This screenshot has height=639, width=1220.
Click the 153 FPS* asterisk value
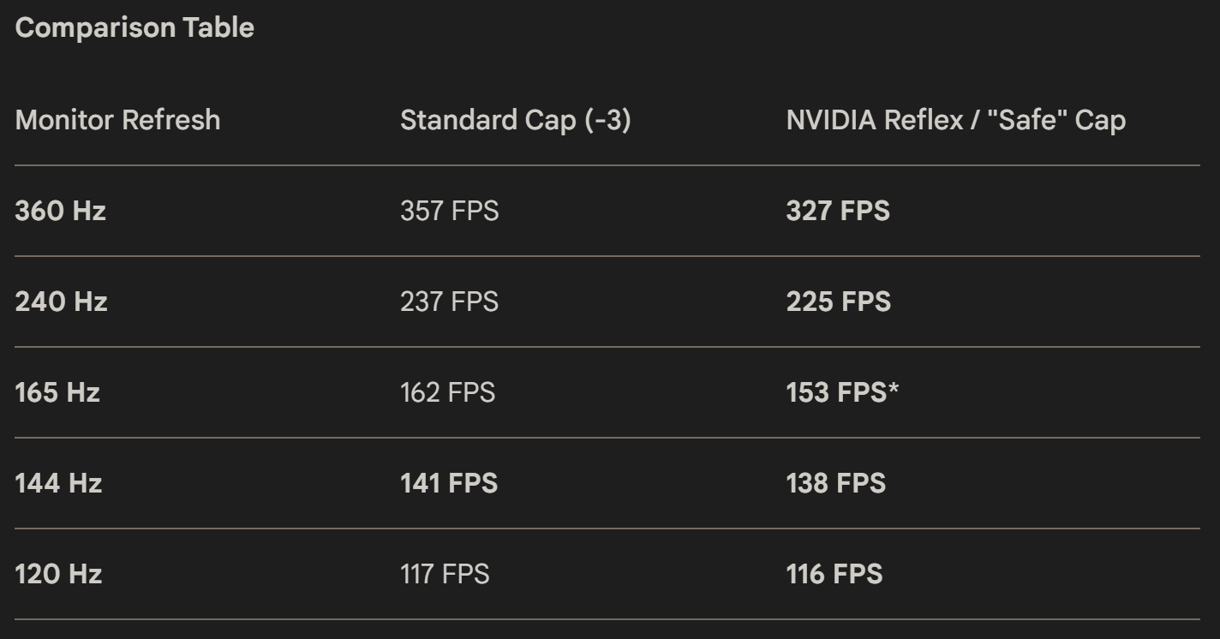pos(843,392)
